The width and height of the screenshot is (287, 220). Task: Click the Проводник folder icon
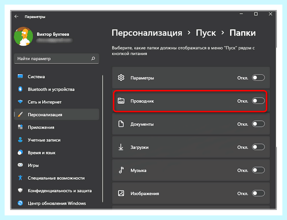(121, 101)
